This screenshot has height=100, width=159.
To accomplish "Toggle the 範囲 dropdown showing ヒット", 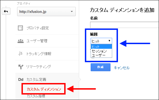I will click(101, 41).
